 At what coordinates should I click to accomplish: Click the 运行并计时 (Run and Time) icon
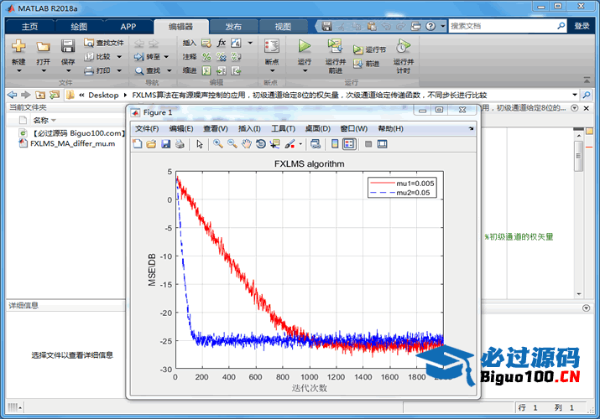(x=404, y=46)
